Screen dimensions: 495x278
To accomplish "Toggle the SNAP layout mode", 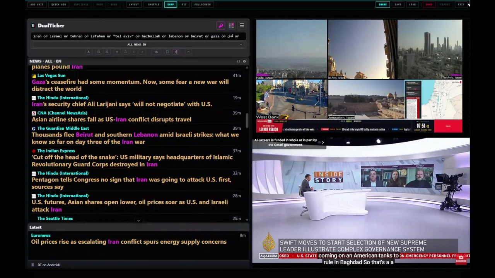I will (171, 5).
